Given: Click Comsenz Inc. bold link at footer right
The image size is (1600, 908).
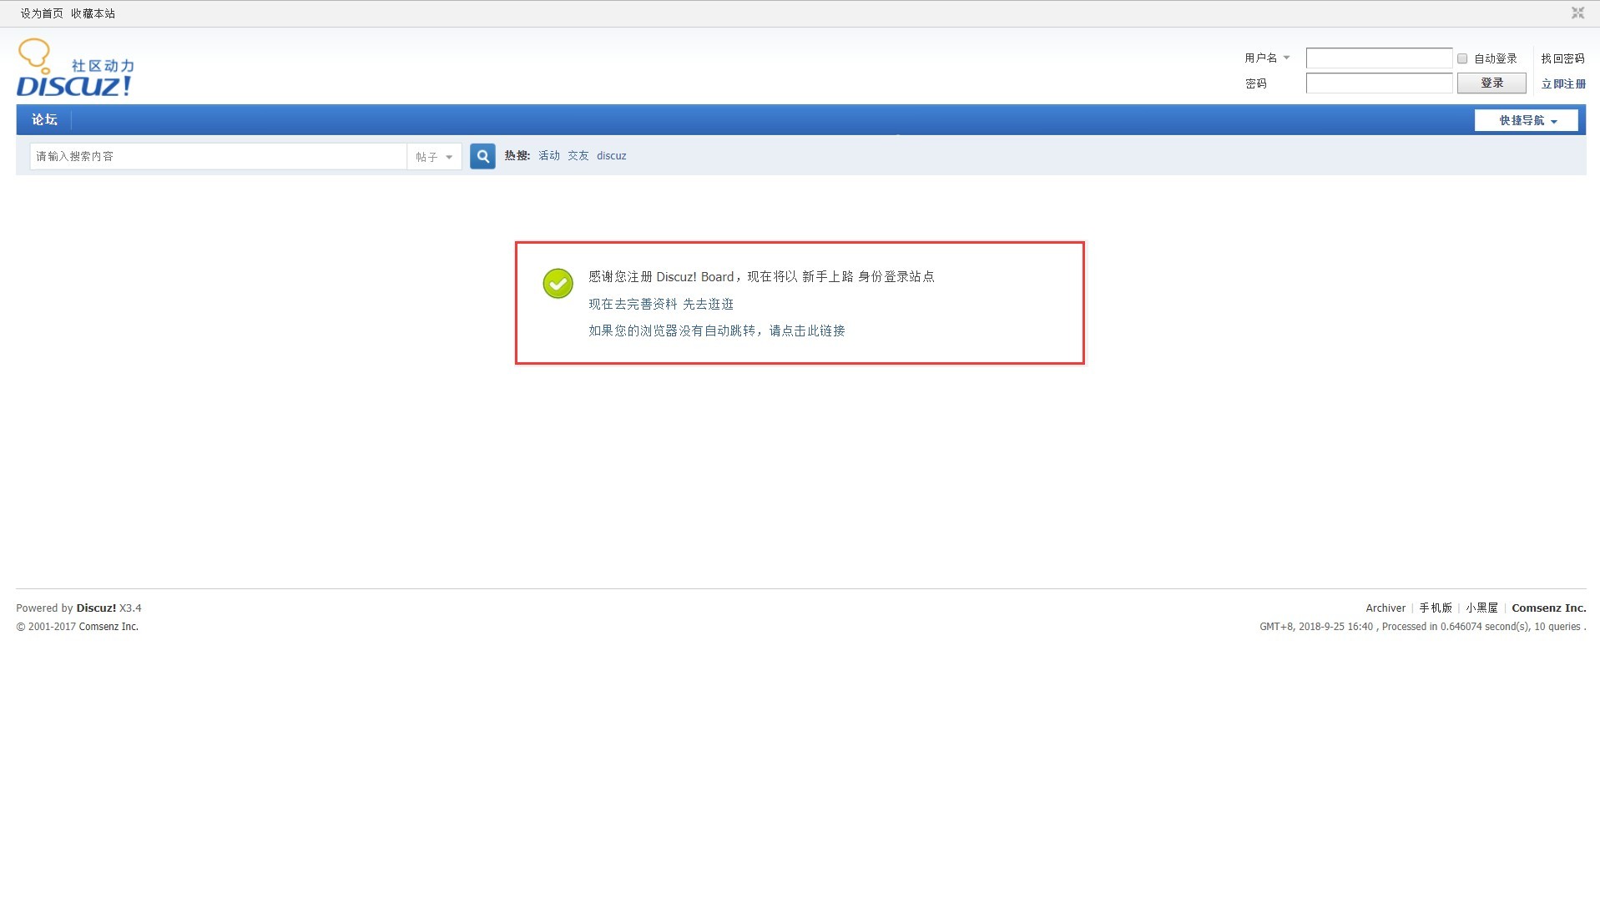Looking at the screenshot, I should click(1549, 608).
